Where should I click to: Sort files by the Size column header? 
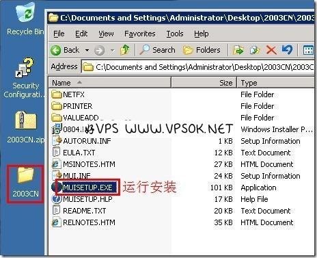pyautogui.click(x=204, y=83)
